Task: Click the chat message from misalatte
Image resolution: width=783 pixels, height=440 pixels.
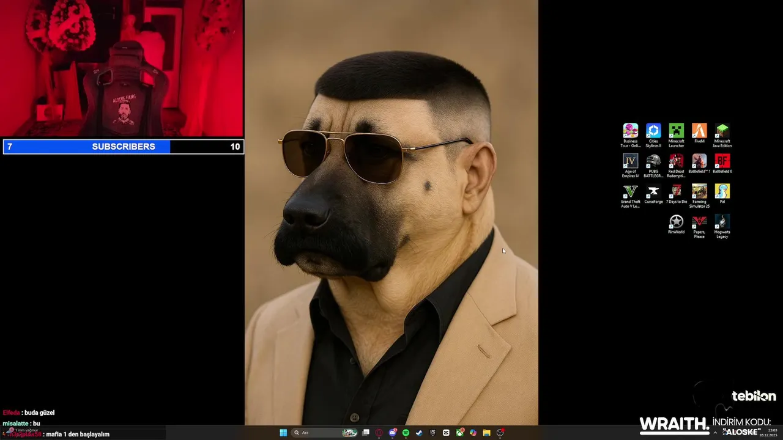Action: coord(21,424)
